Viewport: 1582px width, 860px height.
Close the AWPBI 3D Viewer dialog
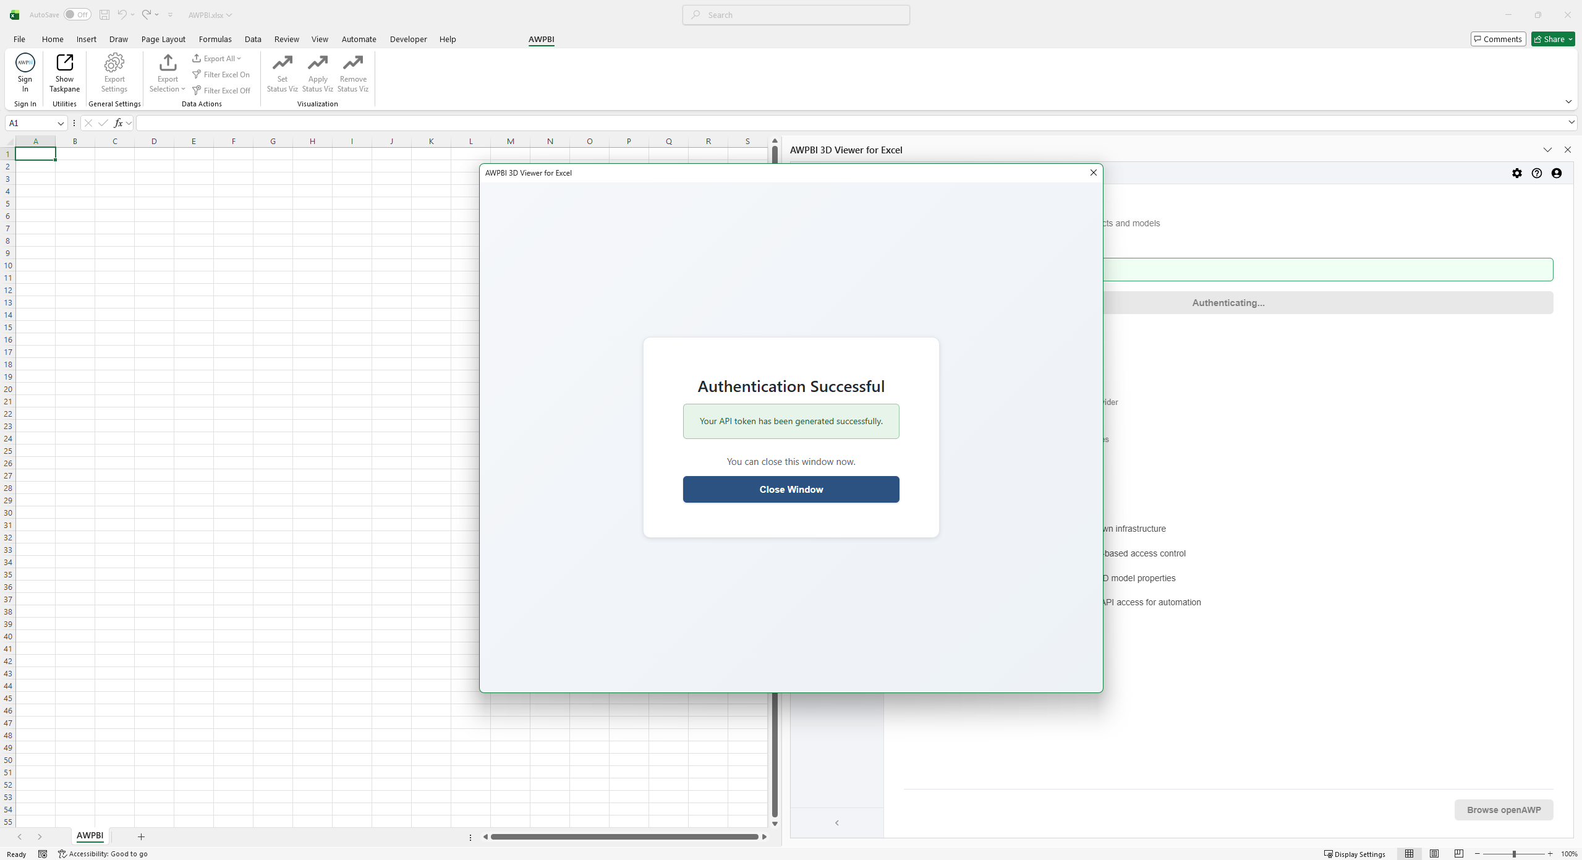pyautogui.click(x=1093, y=172)
